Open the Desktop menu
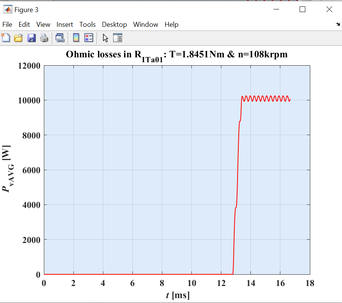Screen dimensions: 342x303 [114, 25]
